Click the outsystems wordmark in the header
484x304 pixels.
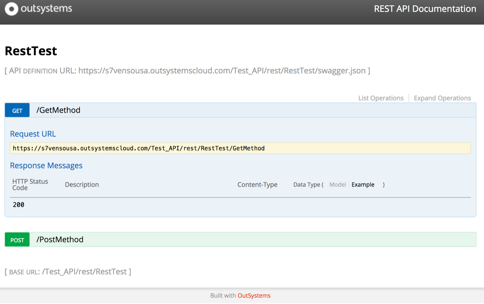[46, 9]
